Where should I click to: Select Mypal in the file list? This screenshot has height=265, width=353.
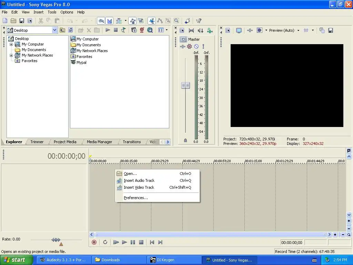coord(81,63)
